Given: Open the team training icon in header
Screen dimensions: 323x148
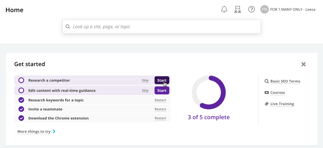Looking at the screenshot, I should tap(238, 9).
